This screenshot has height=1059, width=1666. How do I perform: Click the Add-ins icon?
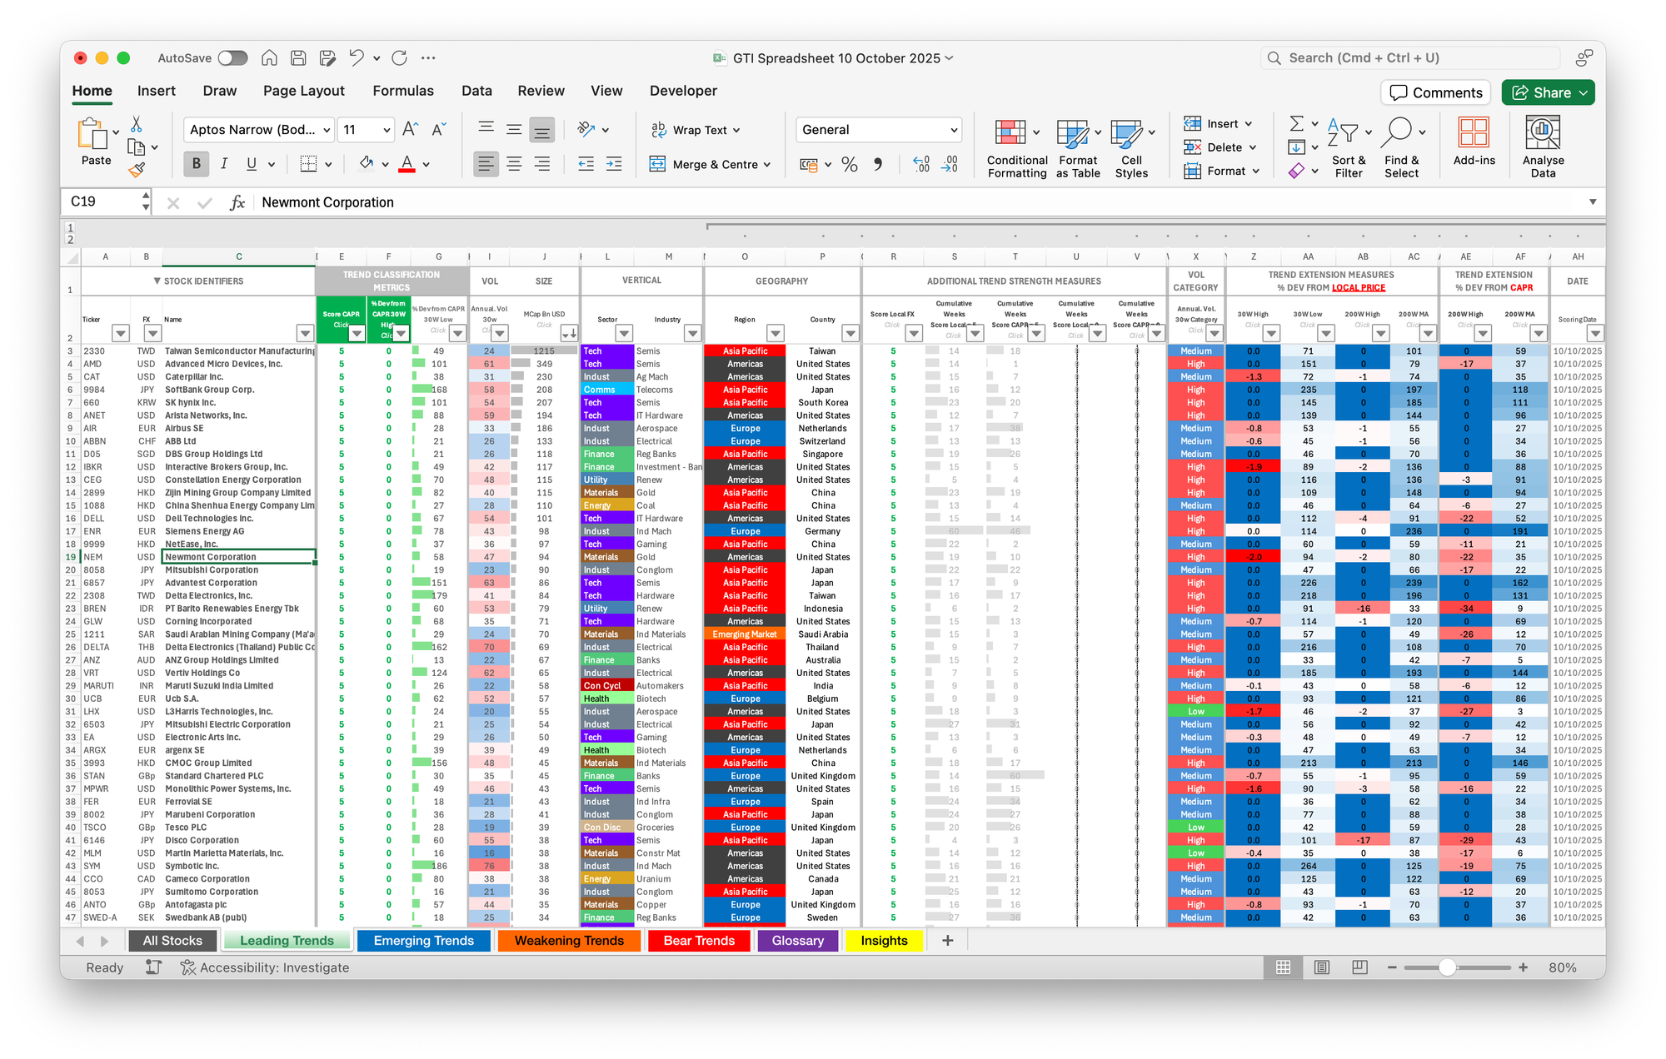pyautogui.click(x=1473, y=132)
